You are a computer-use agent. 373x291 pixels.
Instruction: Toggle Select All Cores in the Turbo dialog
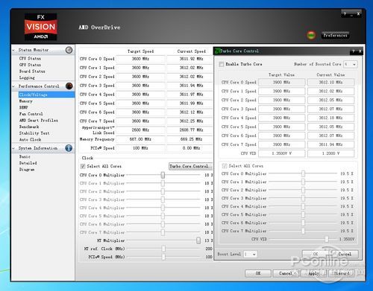(x=225, y=166)
